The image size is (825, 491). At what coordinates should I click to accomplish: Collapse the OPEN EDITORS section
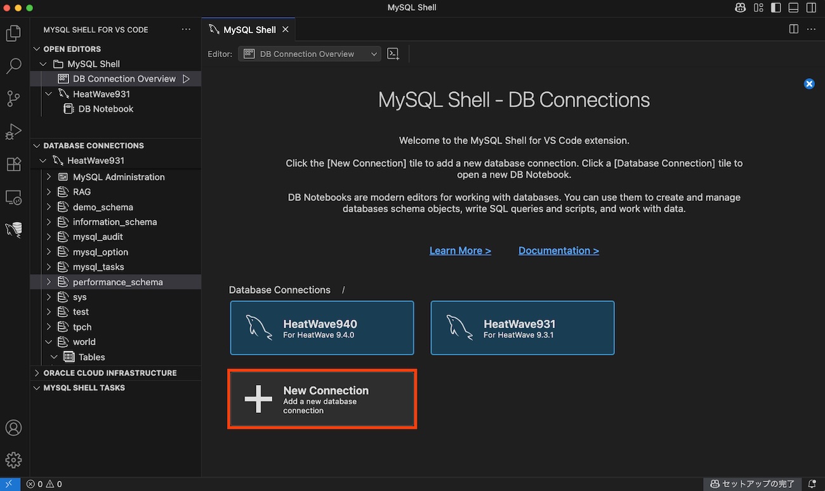pos(37,49)
